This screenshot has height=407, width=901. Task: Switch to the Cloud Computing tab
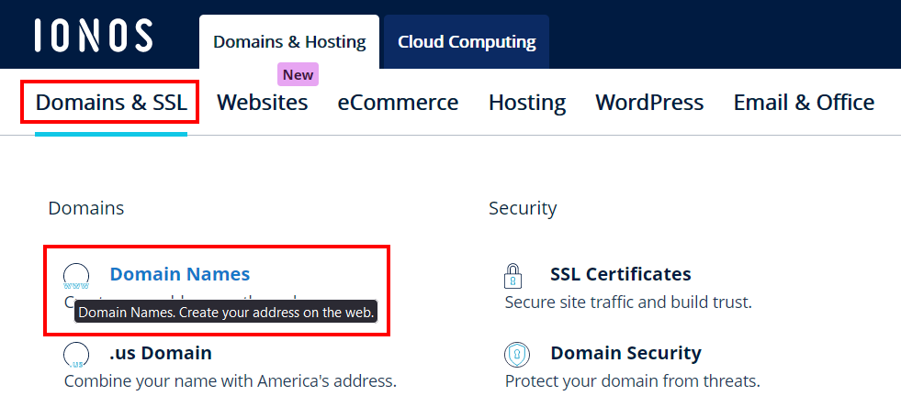pyautogui.click(x=467, y=42)
